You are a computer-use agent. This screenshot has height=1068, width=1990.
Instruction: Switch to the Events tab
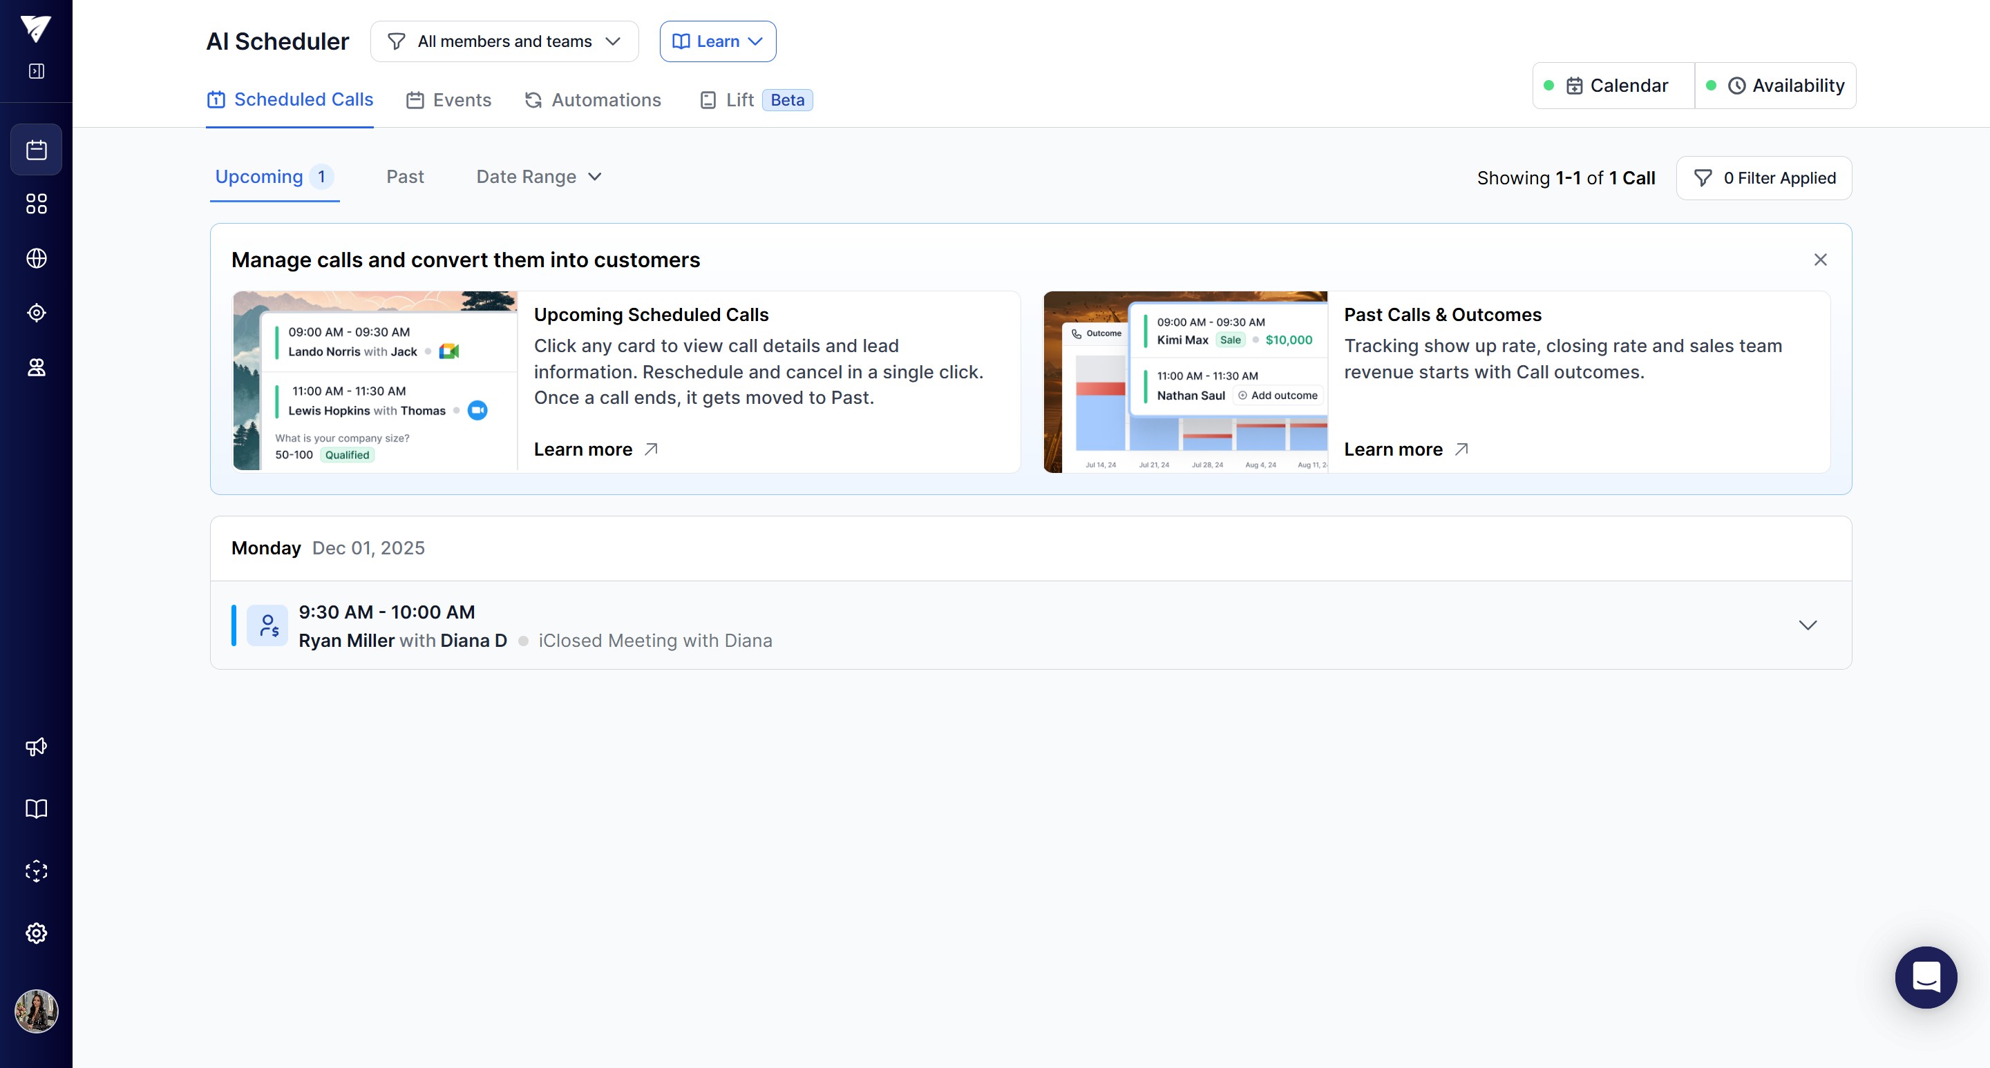pos(449,100)
